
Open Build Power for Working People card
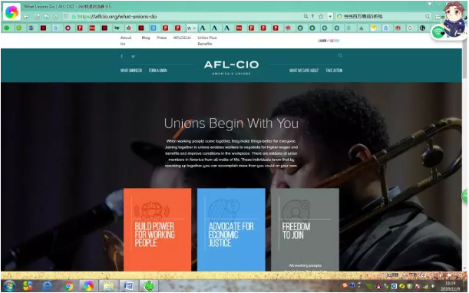[157, 229]
